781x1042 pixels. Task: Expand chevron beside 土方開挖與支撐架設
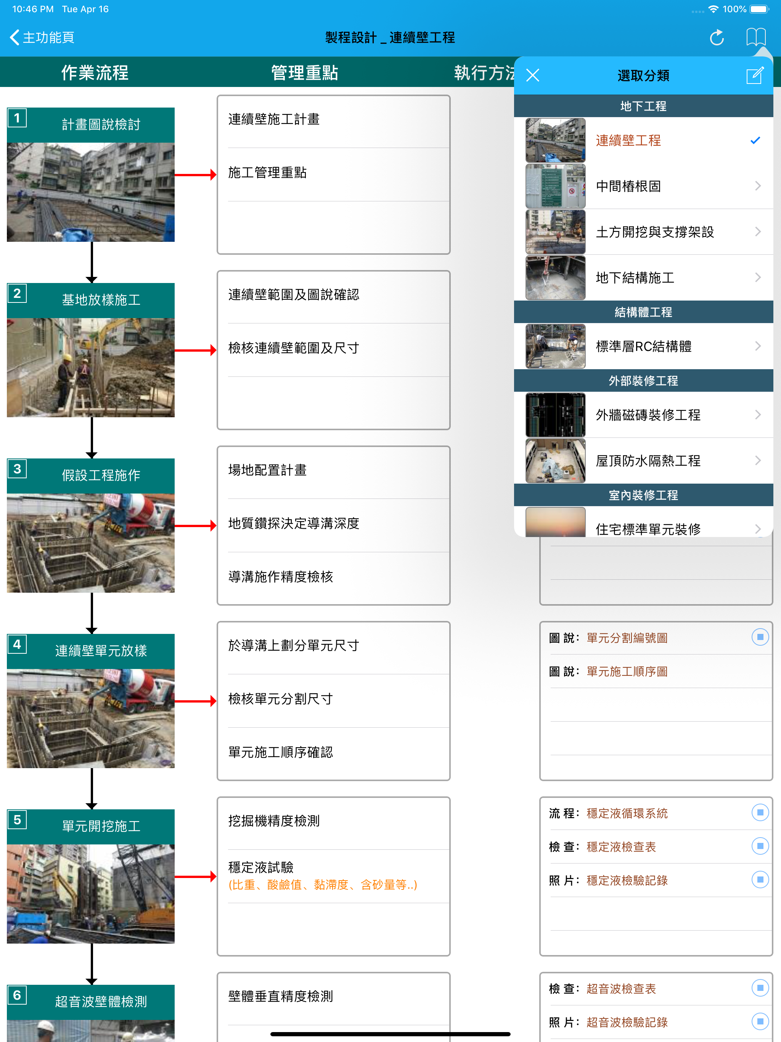[x=757, y=232]
